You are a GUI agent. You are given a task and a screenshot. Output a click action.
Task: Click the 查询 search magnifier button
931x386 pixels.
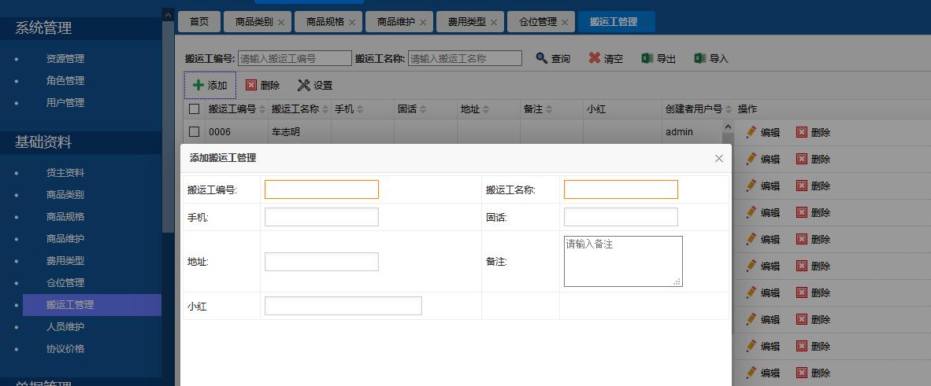tap(552, 58)
